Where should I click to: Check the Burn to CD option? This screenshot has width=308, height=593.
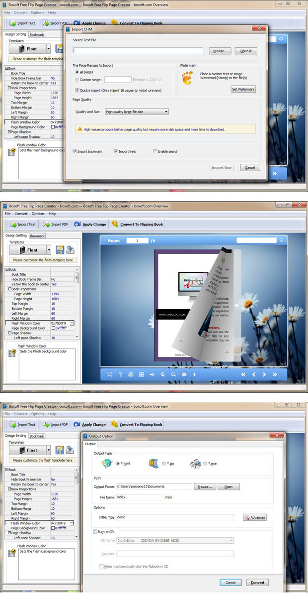95,532
